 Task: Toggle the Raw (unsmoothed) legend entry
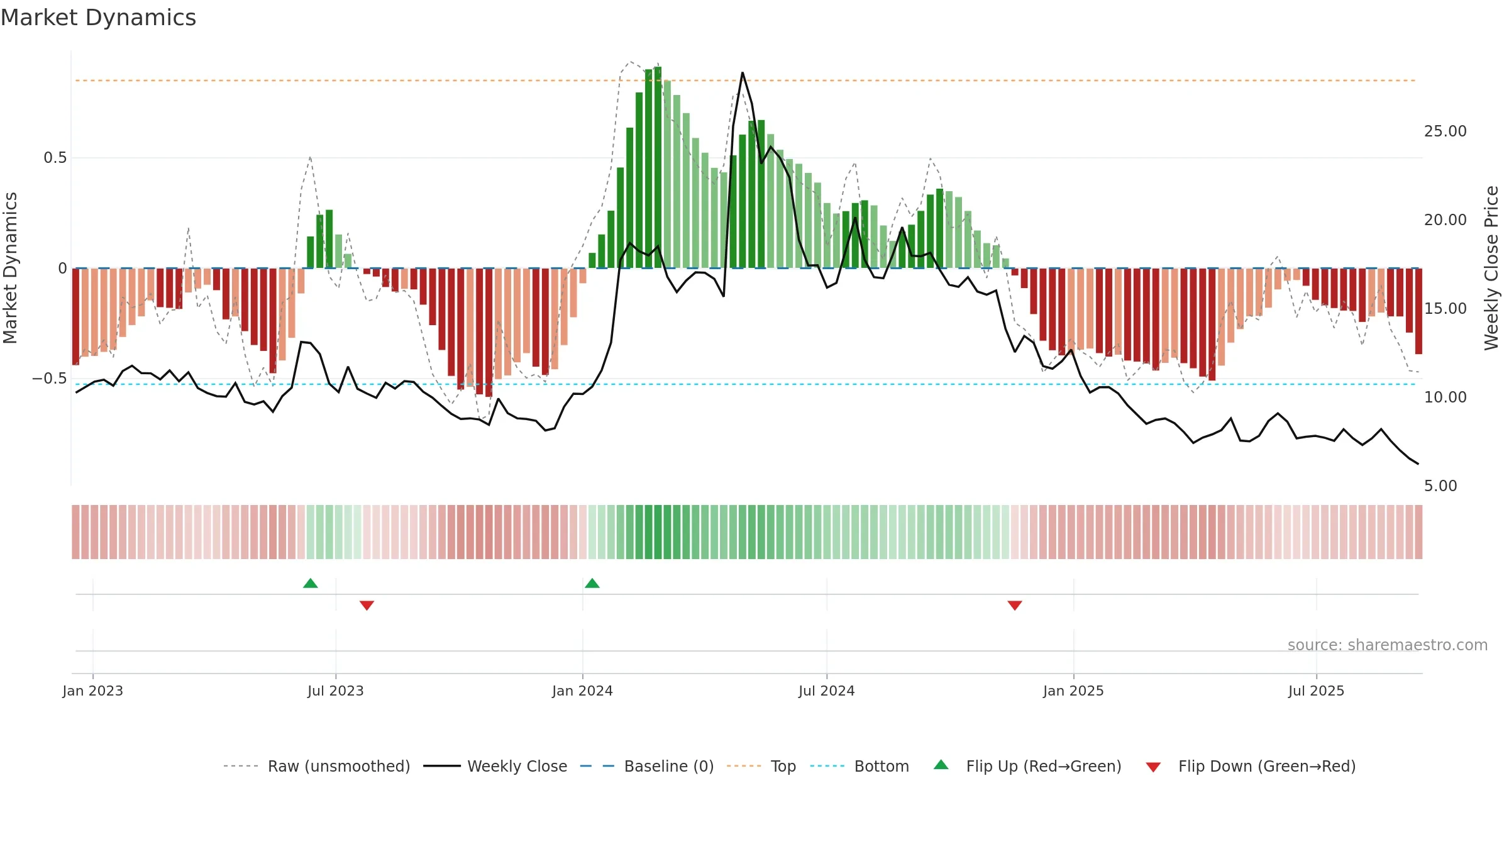[x=317, y=766]
